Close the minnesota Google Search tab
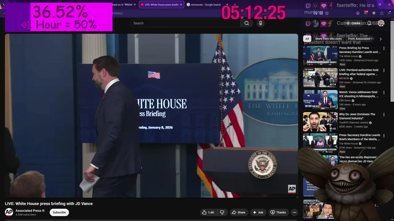Screen dimensions: 394x221 point(227,5)
